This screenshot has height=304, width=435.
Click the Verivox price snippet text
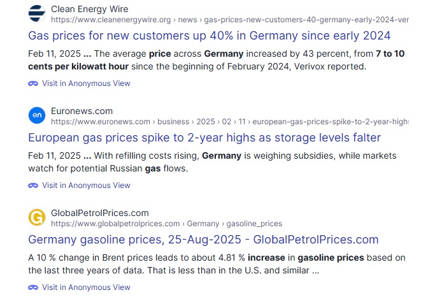216,60
